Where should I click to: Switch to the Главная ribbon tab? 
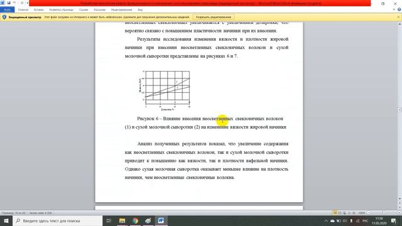click(x=23, y=10)
